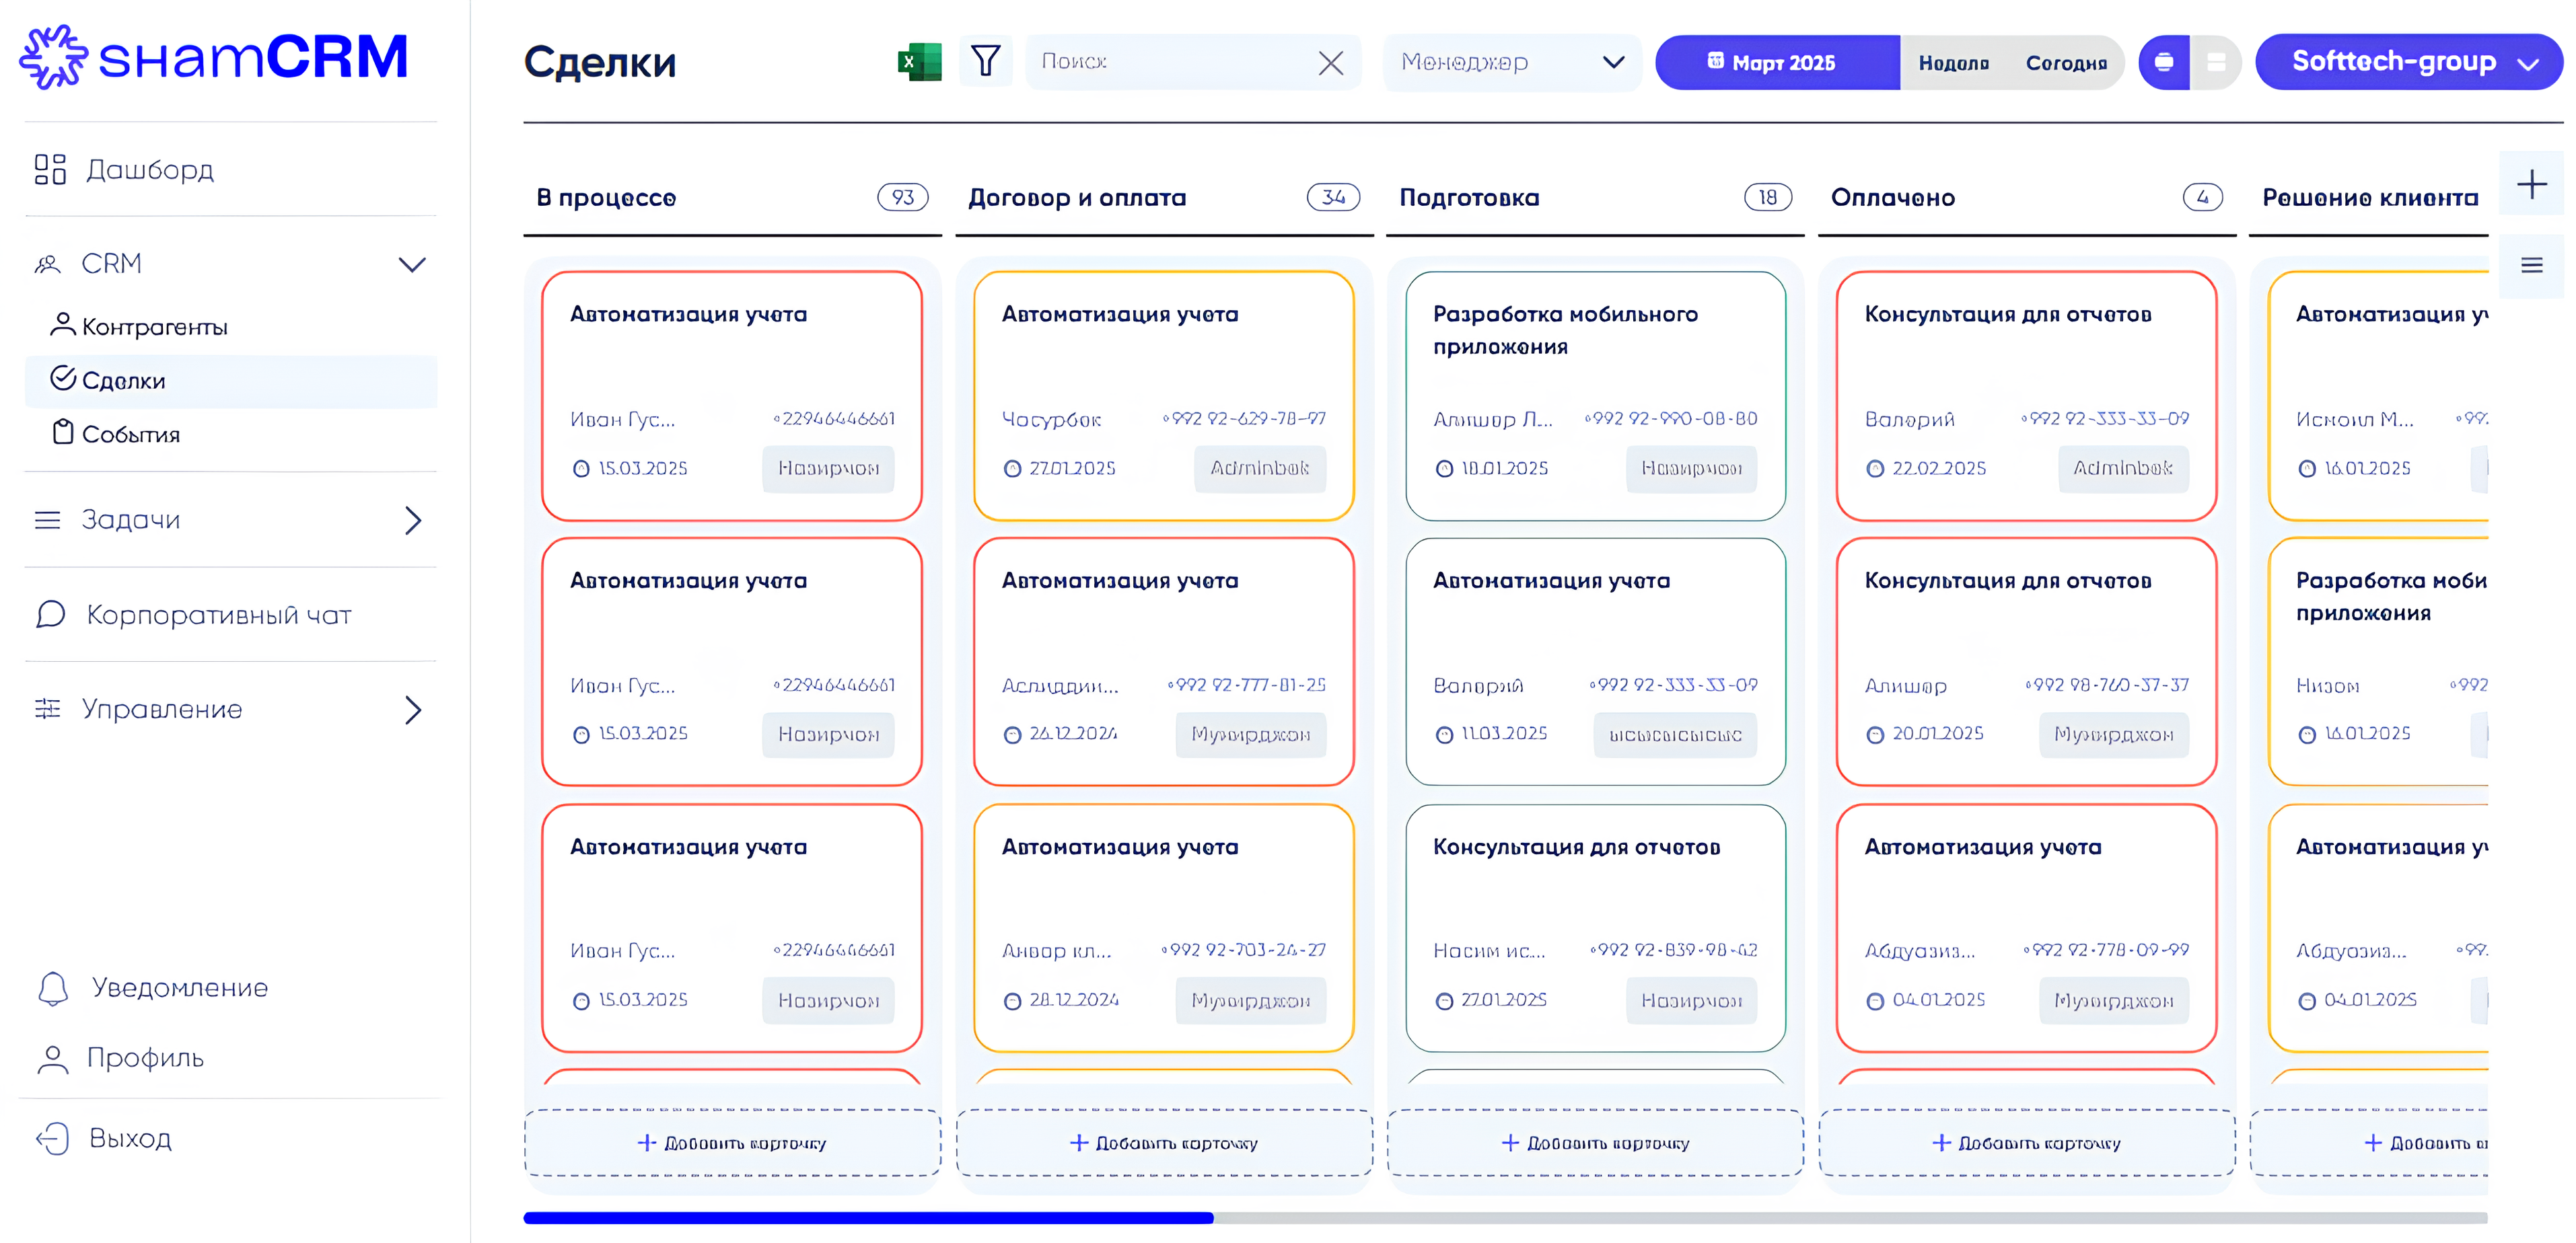Open the hamburger menu icon under the plus
The height and width of the screenshot is (1243, 2576).
tap(2531, 266)
